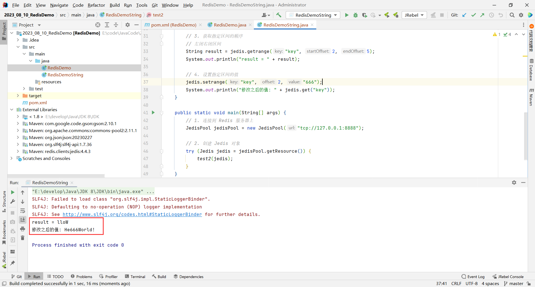Start debugging with the bug icon
This screenshot has width=535, height=287.
356,15
